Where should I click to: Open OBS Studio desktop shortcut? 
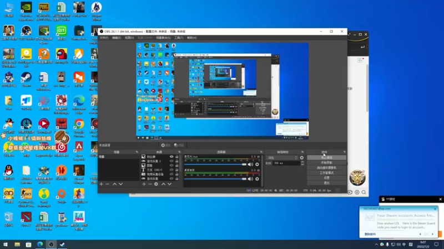click(x=26, y=33)
